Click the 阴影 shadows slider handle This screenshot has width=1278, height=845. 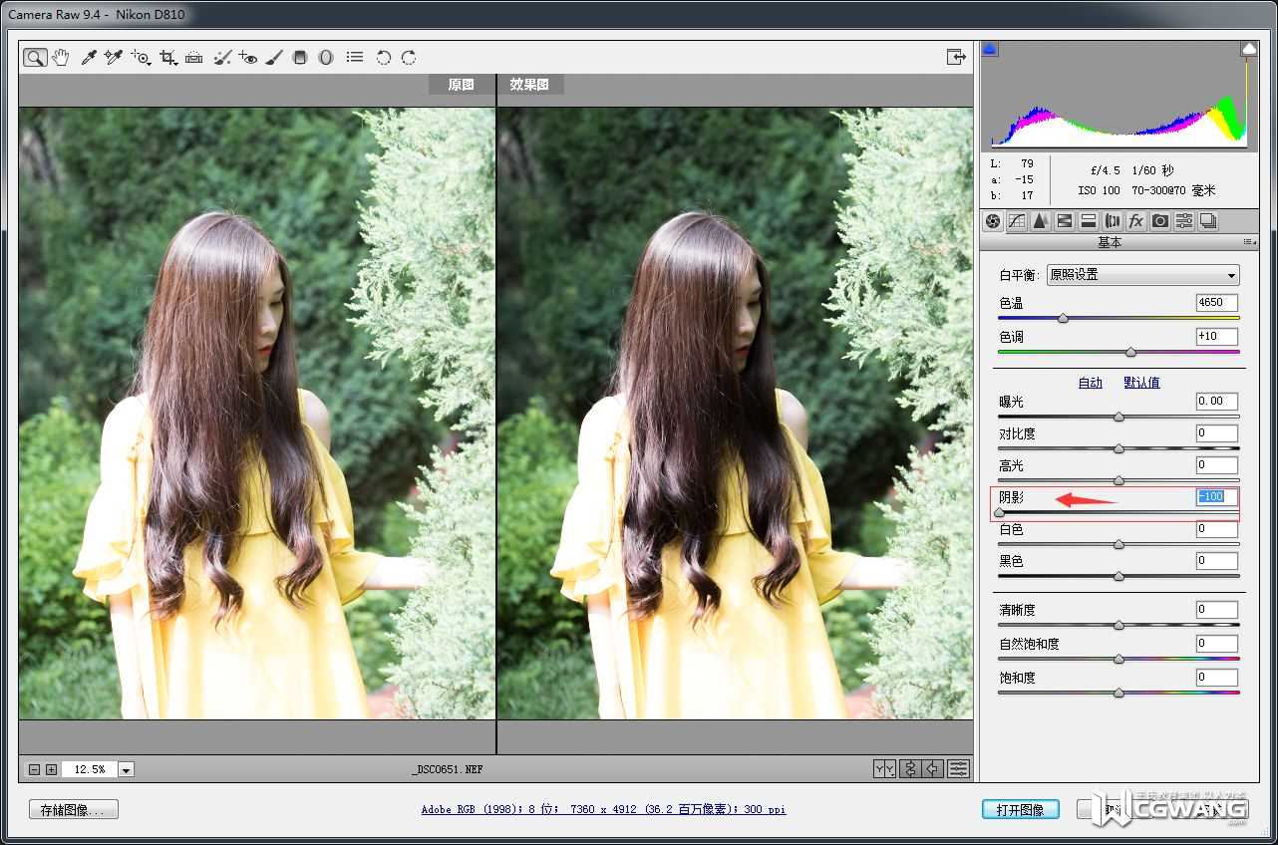point(999,512)
